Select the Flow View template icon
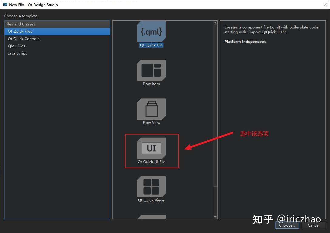The width and height of the screenshot is (330, 233). point(151,108)
